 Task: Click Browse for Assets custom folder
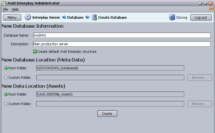[200, 104]
